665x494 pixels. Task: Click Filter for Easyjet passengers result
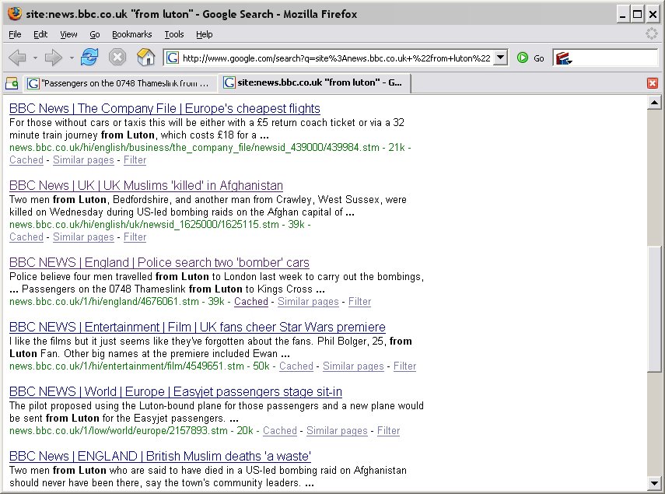[x=388, y=431]
